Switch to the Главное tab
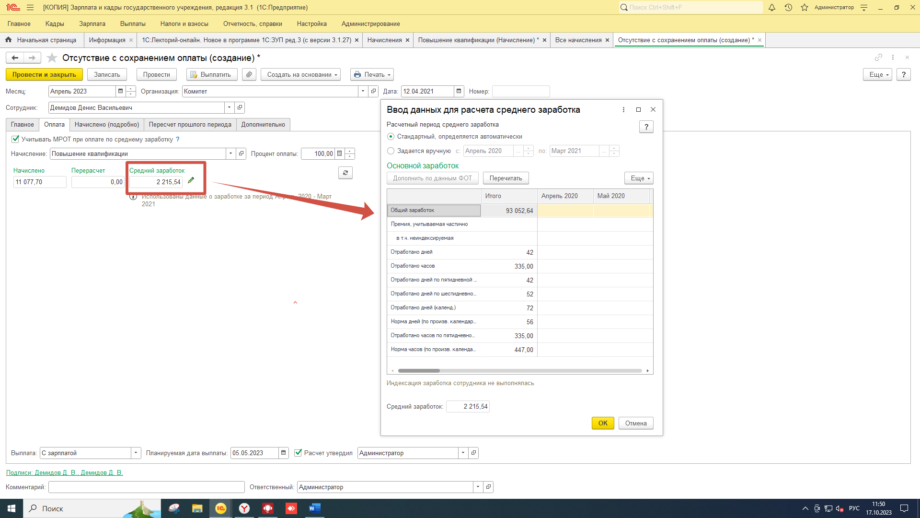This screenshot has height=518, width=920. pyautogui.click(x=23, y=124)
